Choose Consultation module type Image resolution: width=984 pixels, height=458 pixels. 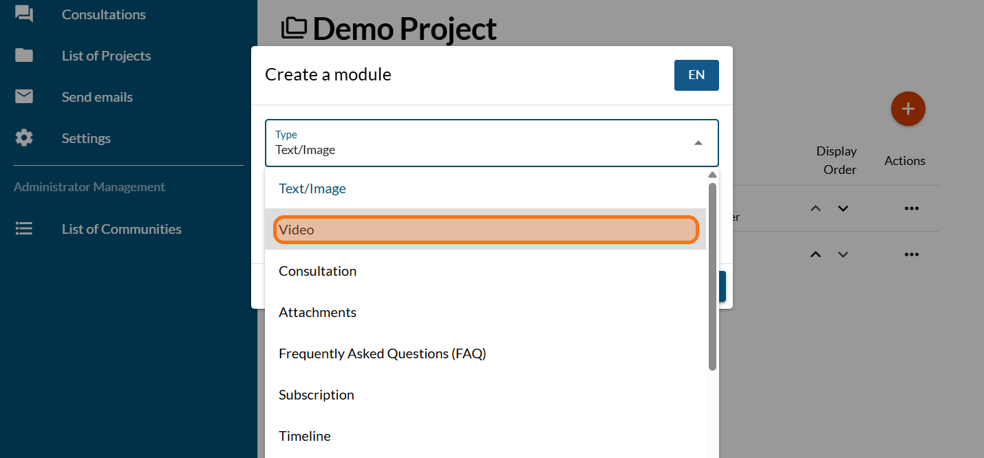317,271
